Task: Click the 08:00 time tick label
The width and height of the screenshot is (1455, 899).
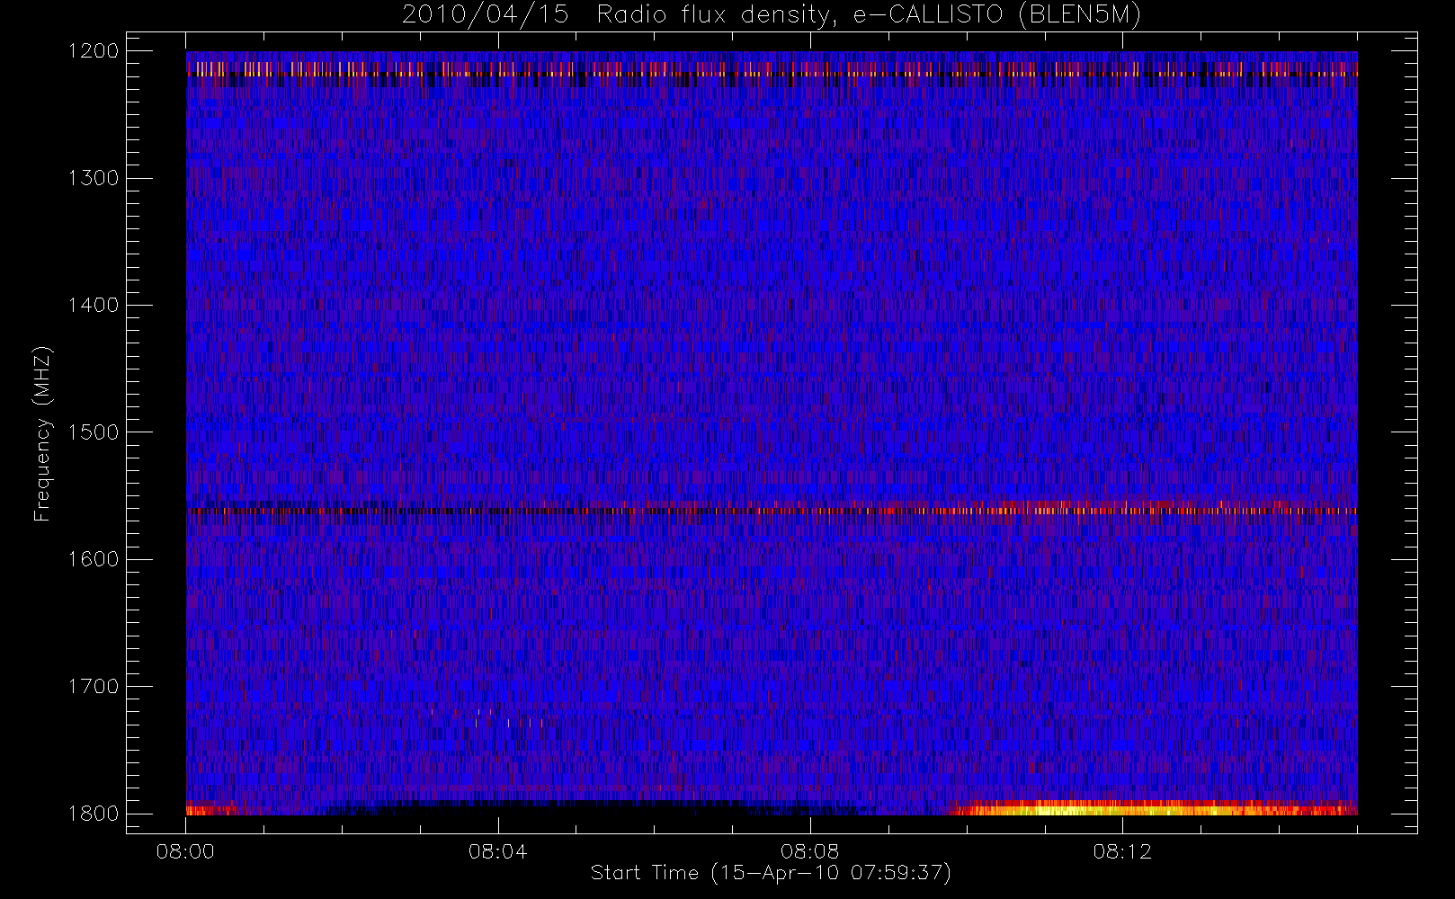Action: pyautogui.click(x=185, y=851)
